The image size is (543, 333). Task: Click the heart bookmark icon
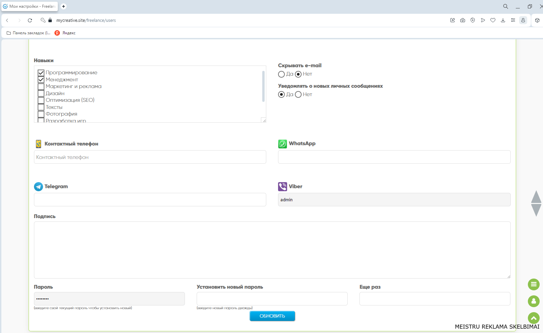pos(493,20)
